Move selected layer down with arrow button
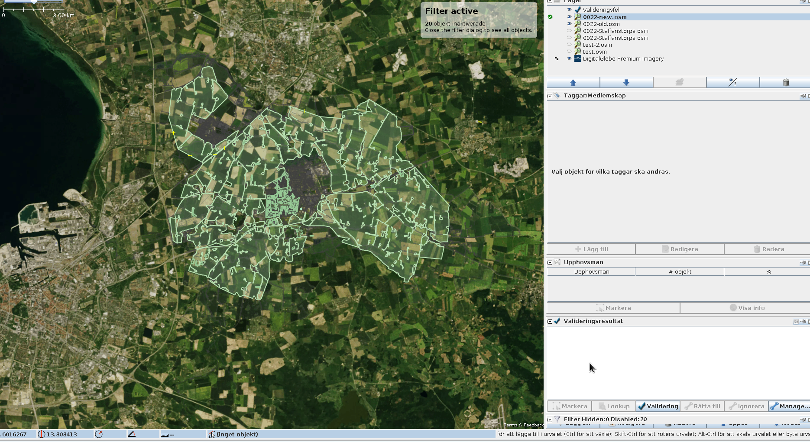Screen dimensions: 810x442 626,82
